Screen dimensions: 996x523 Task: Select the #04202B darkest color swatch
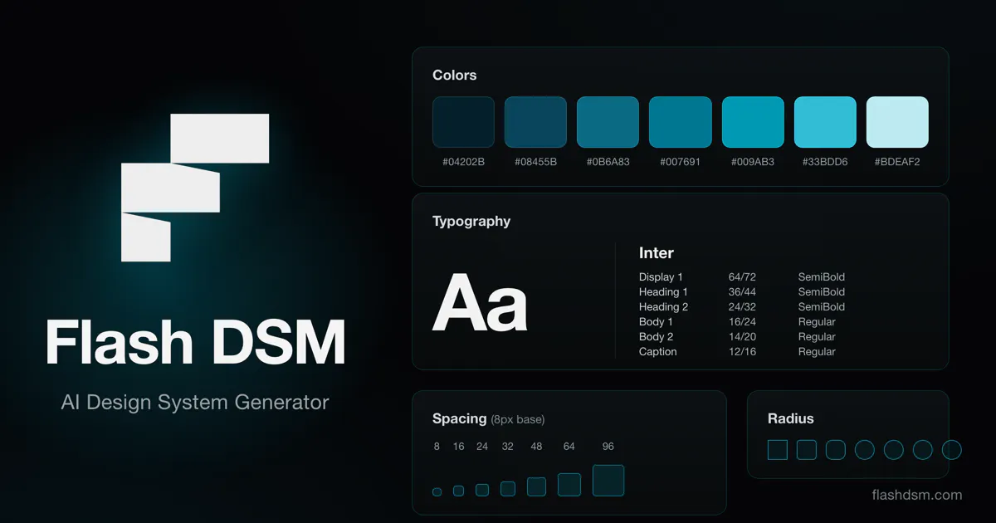463,122
